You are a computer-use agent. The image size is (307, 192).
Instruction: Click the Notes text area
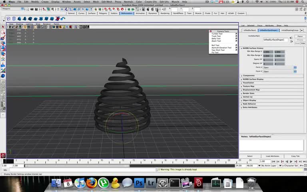click(272, 145)
